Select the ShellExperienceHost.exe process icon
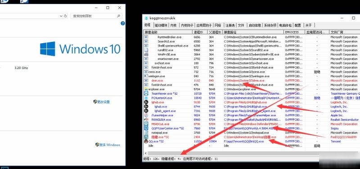Screen dimensions: 360x169 coord(146,46)
